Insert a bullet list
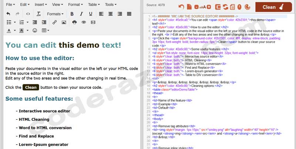296x149 pixels. point(9,22)
